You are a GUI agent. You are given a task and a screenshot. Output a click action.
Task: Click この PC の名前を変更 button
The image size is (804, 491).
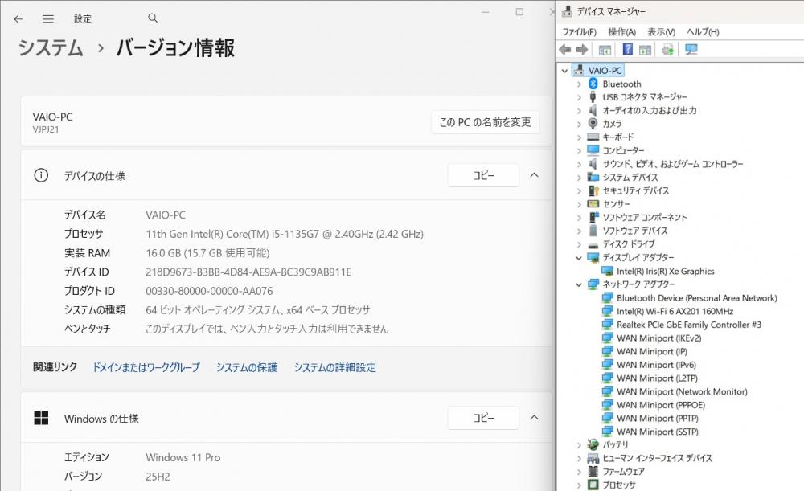click(485, 122)
